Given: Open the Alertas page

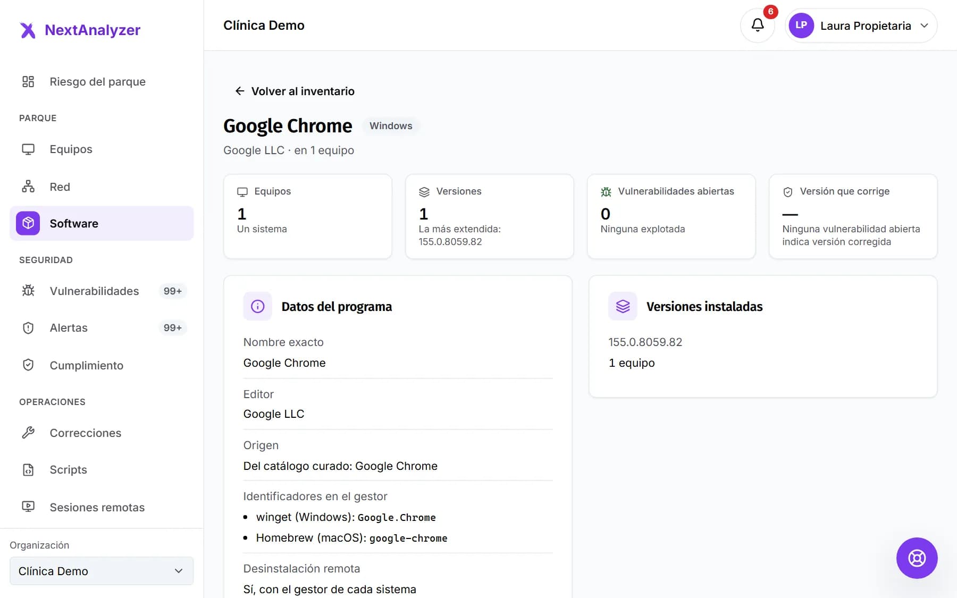Looking at the screenshot, I should [102, 328].
